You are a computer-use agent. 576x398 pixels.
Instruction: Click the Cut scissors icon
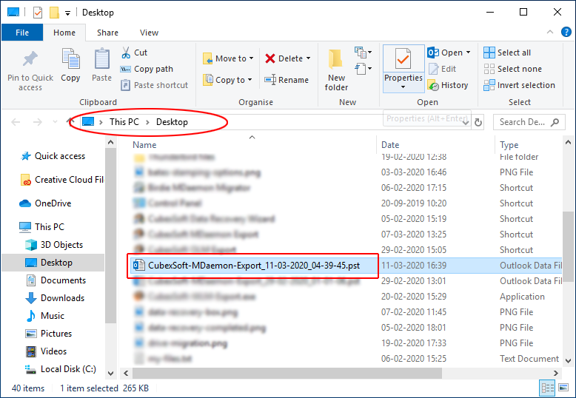click(127, 53)
